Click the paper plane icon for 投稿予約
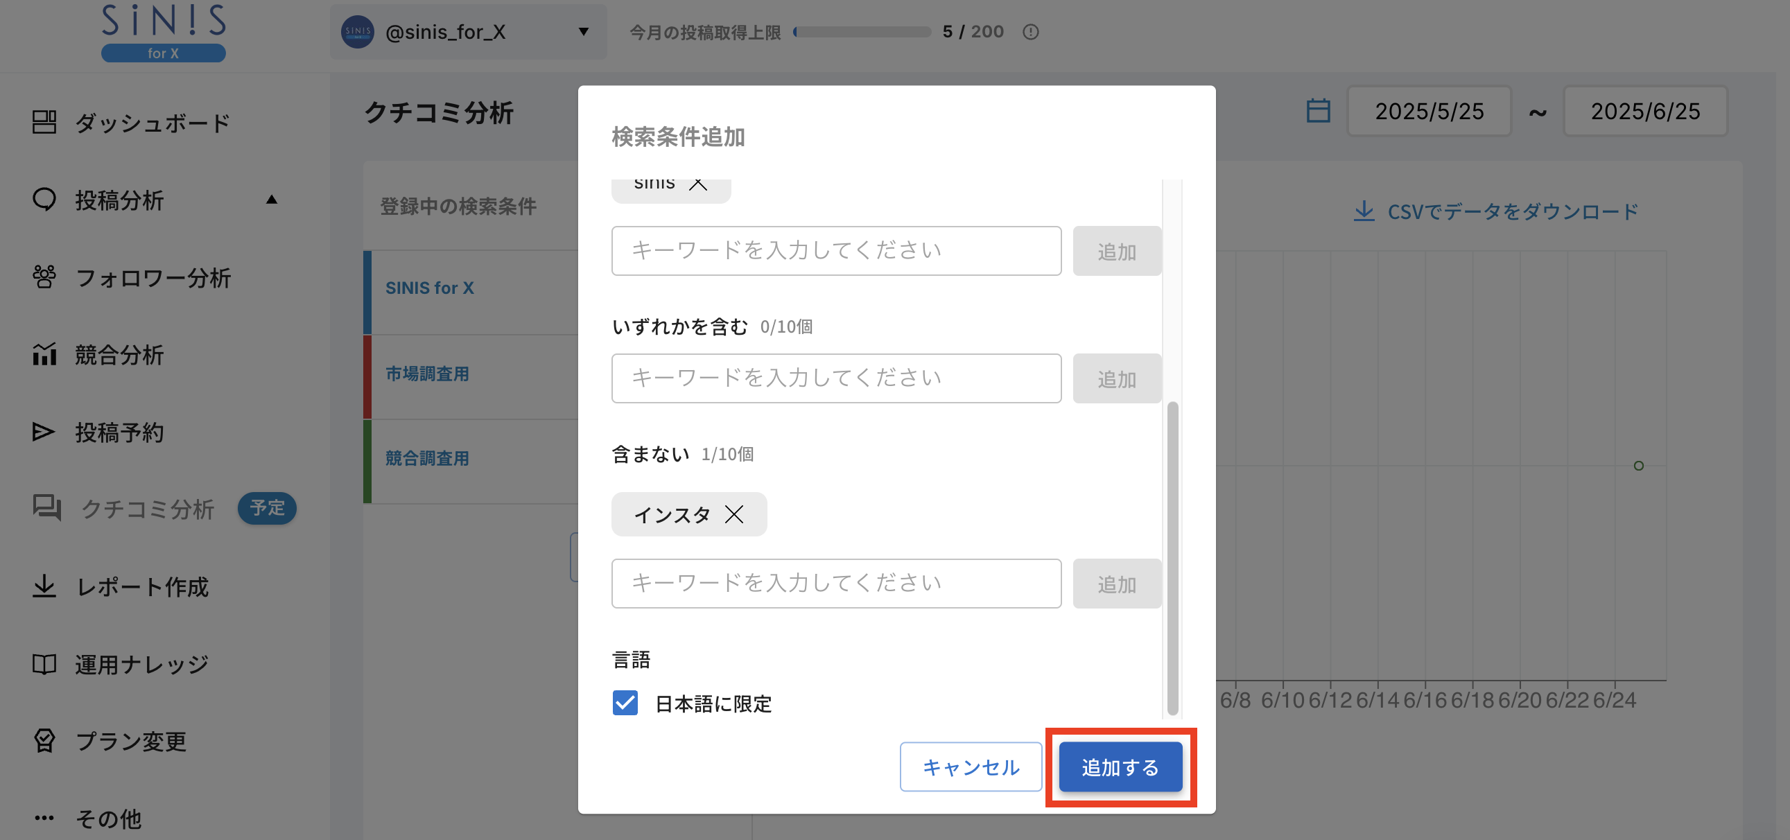 (x=43, y=432)
